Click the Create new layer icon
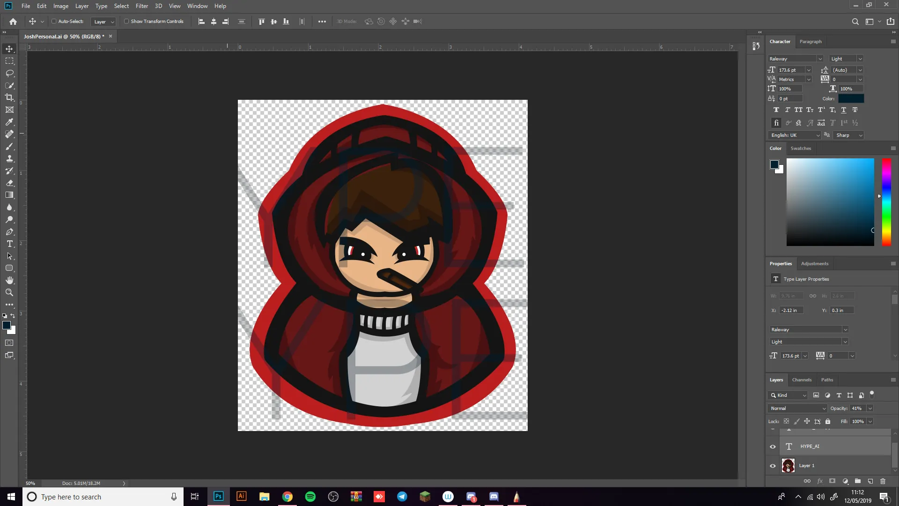The width and height of the screenshot is (899, 506). tap(870, 481)
